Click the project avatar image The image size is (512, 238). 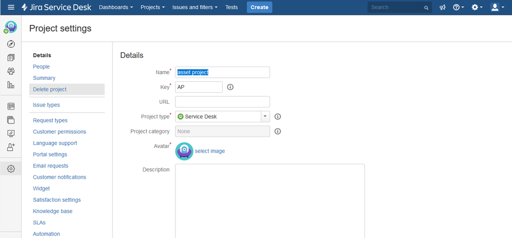184,151
